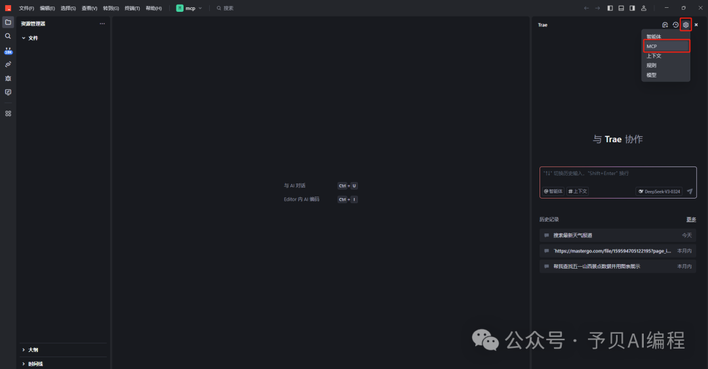
Task: Open the three-dot menu in 资源管理器 header
Action: (x=102, y=24)
